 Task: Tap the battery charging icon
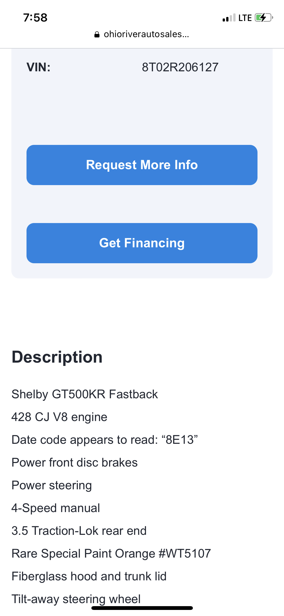[x=264, y=18]
